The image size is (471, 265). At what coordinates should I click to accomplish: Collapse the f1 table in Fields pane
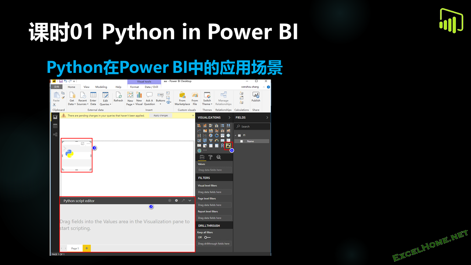pyautogui.click(x=235, y=135)
